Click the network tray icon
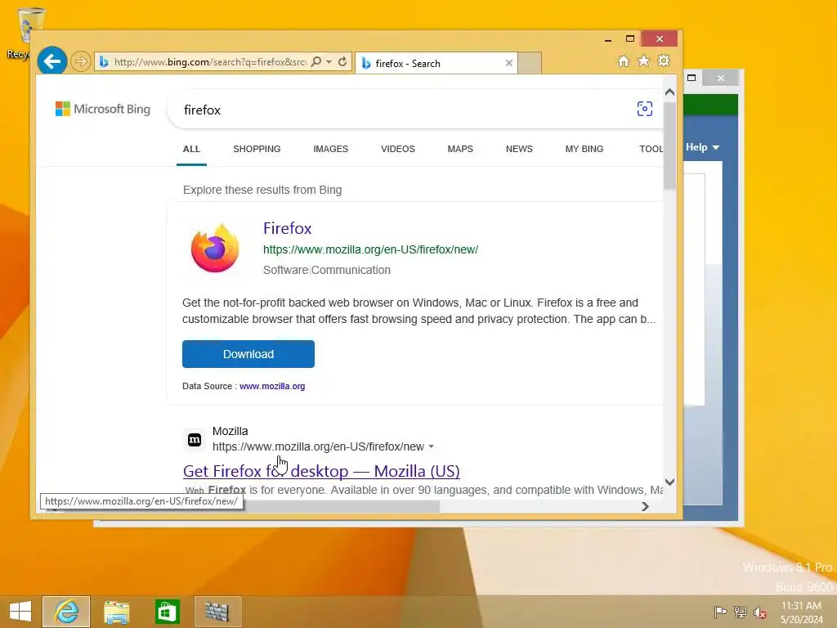This screenshot has height=628, width=837. (x=740, y=612)
